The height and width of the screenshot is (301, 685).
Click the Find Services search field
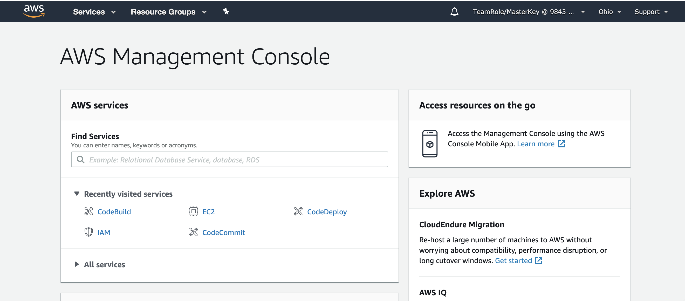click(229, 160)
